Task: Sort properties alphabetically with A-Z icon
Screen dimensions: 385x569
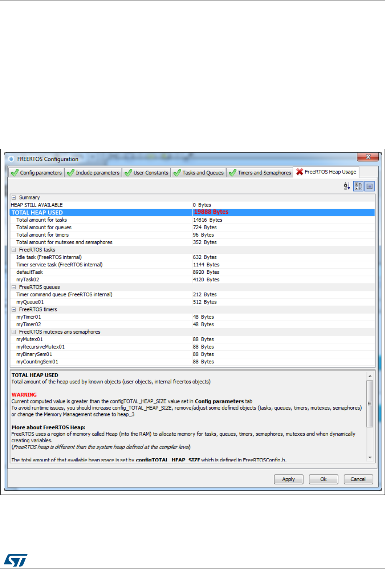Action: coord(347,186)
